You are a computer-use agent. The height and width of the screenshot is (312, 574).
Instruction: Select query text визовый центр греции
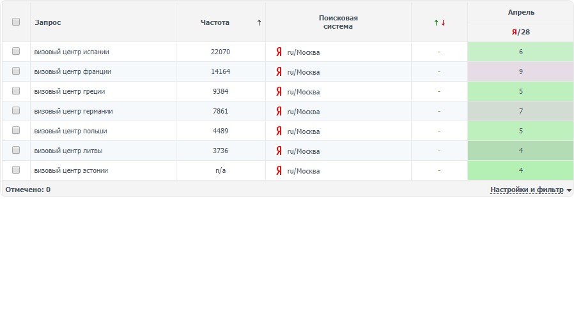point(70,91)
